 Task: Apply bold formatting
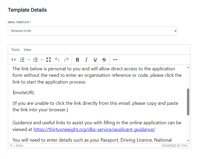point(77,60)
